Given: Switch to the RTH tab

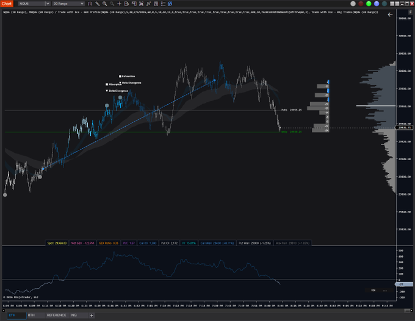Looking at the screenshot, I should [x=35, y=315].
